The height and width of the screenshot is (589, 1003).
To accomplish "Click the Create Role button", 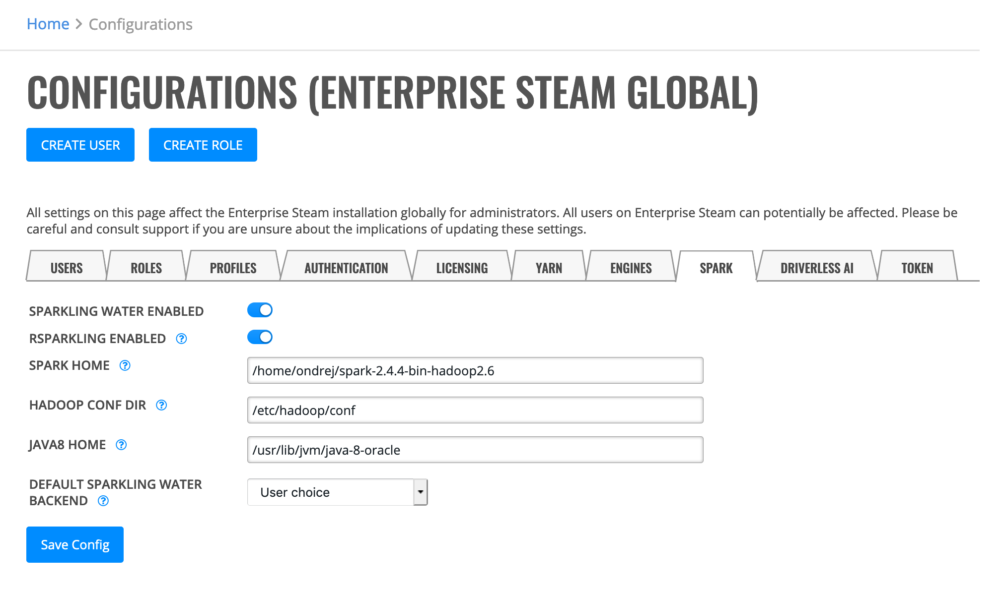I will pyautogui.click(x=203, y=145).
